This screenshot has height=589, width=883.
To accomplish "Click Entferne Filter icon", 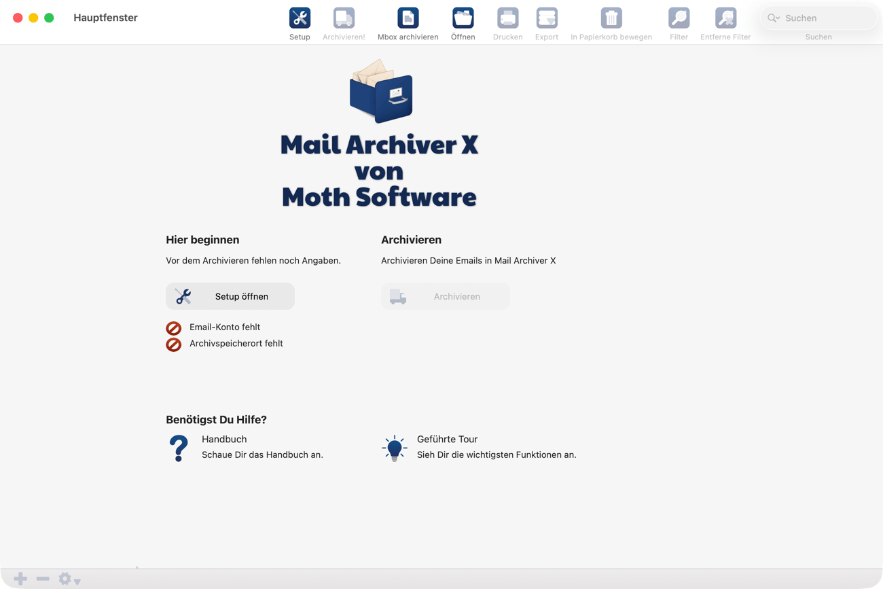I will pos(725,18).
